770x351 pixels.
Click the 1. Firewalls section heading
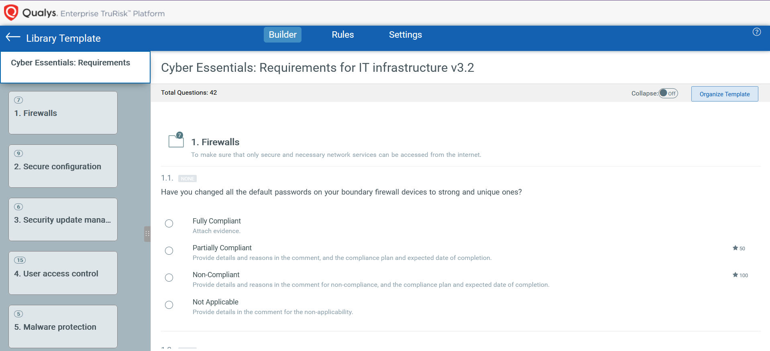point(215,142)
